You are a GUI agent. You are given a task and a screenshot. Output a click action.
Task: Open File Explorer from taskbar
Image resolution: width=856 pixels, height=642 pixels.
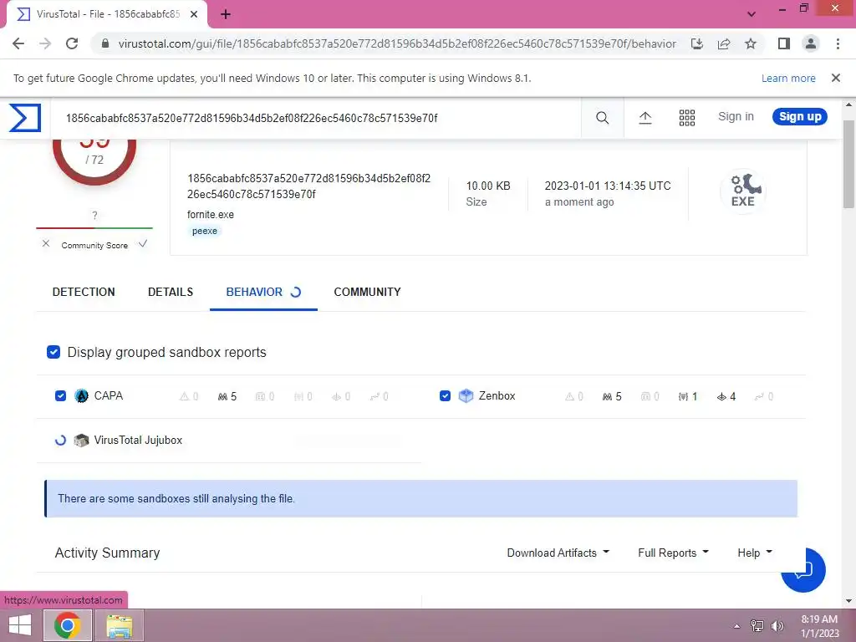click(120, 625)
